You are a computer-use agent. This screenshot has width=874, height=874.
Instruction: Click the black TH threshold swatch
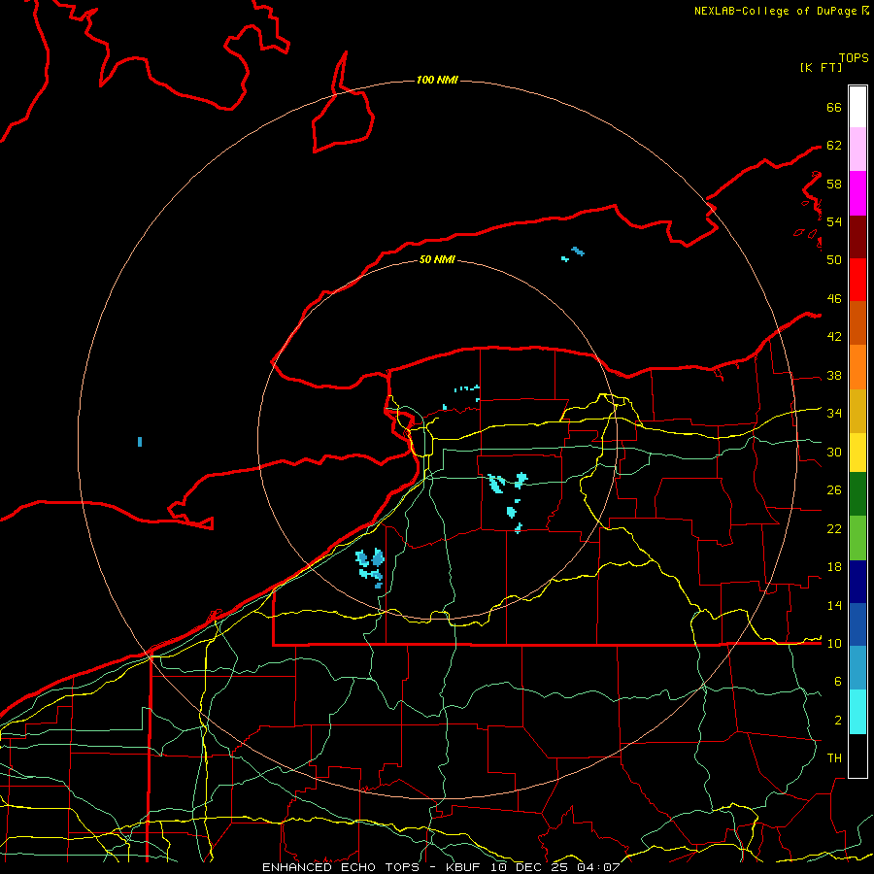(857, 756)
